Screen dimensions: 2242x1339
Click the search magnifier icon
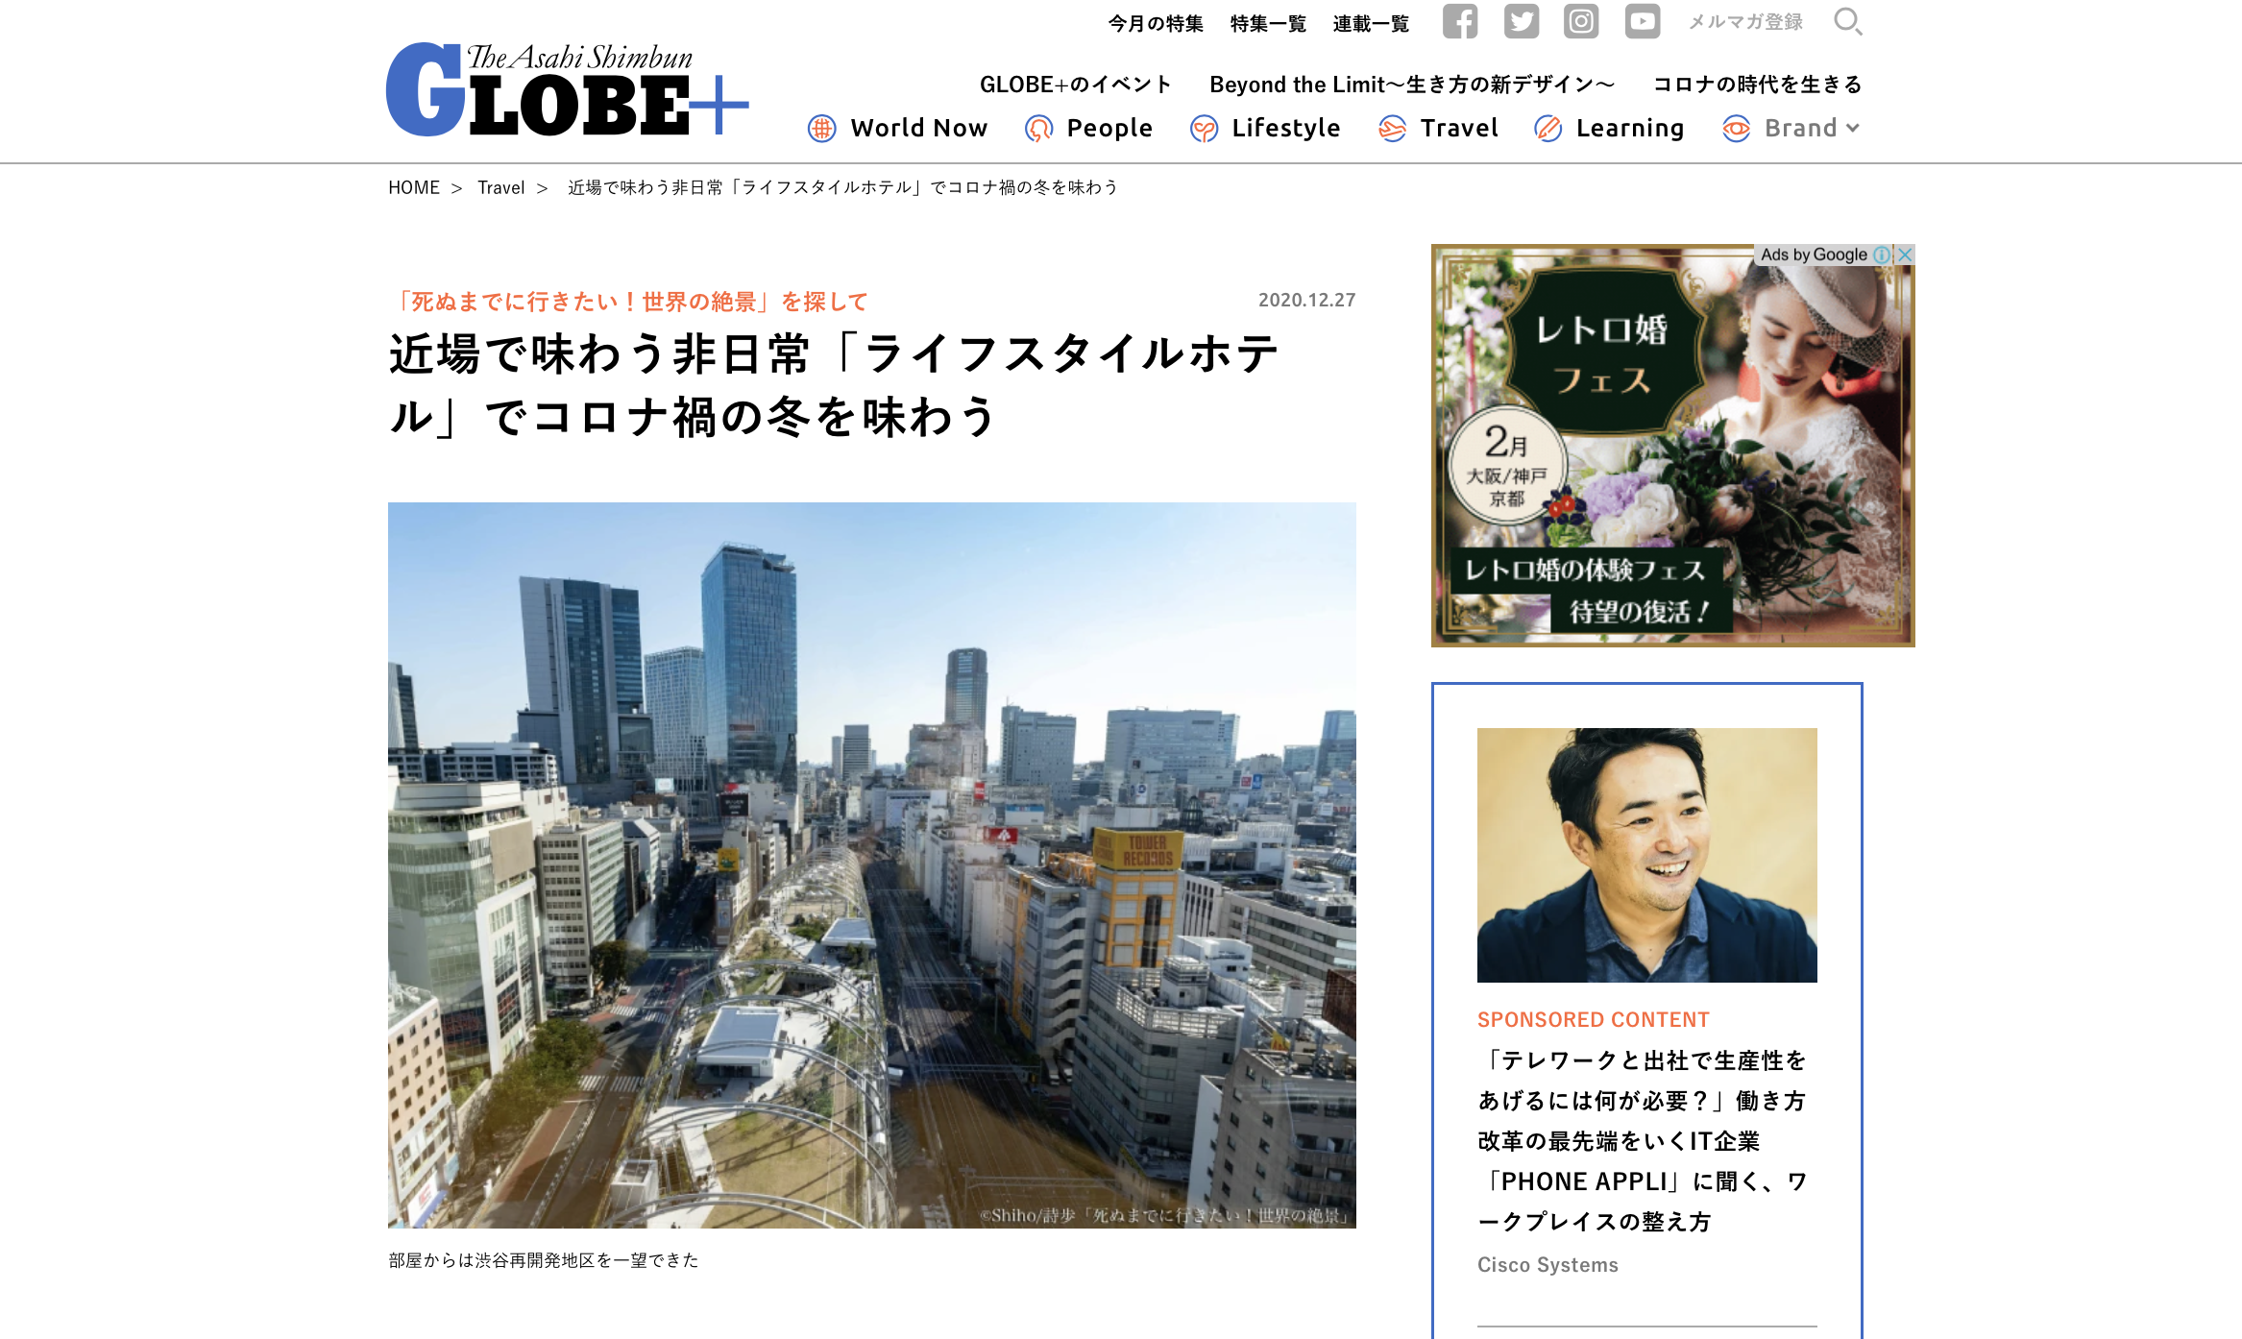point(1847,21)
